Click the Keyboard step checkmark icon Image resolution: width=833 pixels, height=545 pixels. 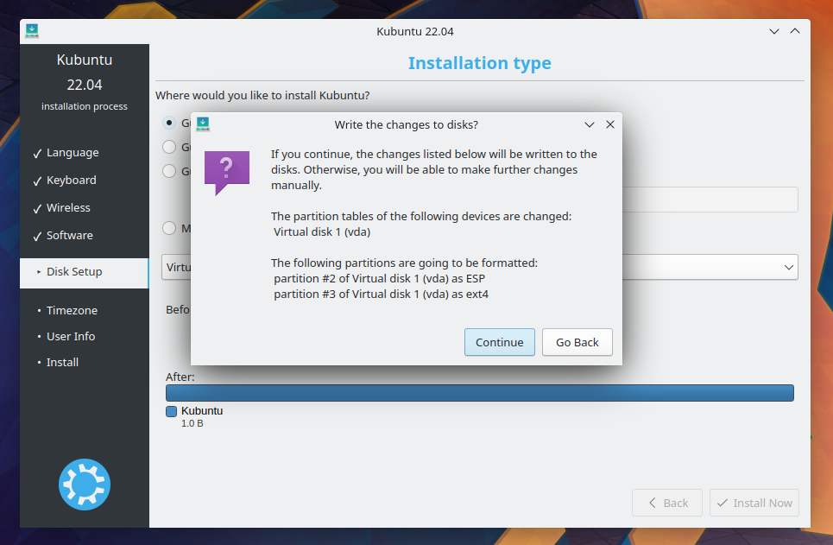pyautogui.click(x=37, y=181)
